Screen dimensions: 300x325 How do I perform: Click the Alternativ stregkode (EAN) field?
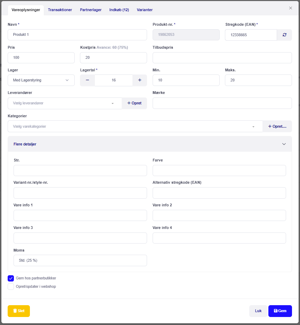219,193
